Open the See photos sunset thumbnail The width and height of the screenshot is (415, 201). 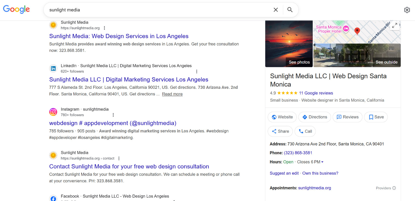click(289, 44)
